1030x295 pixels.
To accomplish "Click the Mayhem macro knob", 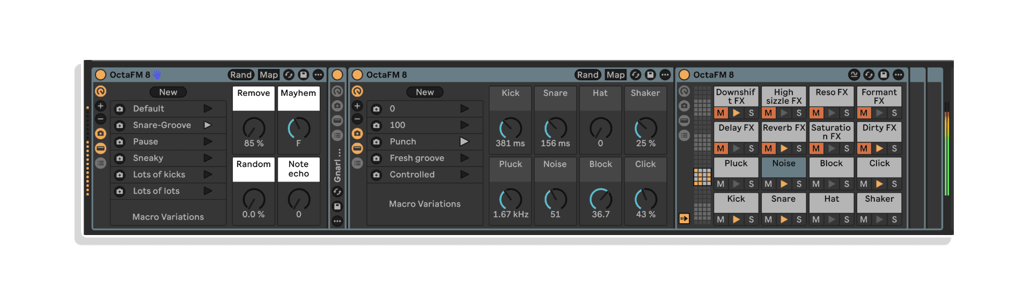I will coord(299,127).
